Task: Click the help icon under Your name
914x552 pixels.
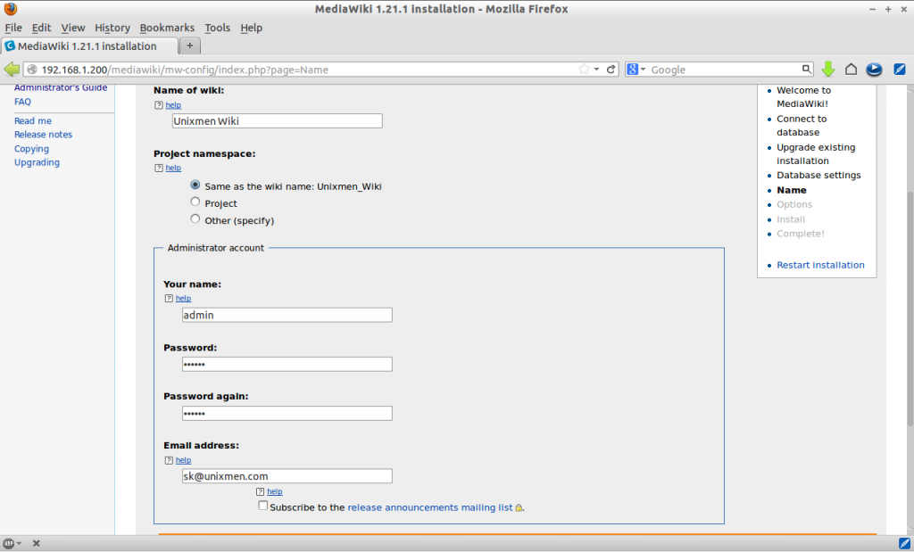Action: click(x=169, y=298)
